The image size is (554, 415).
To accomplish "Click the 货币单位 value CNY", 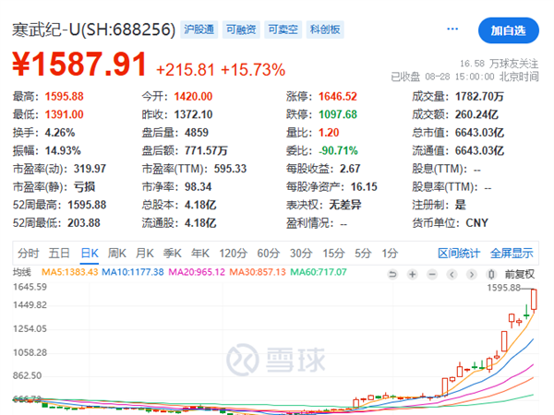I will point(477,223).
